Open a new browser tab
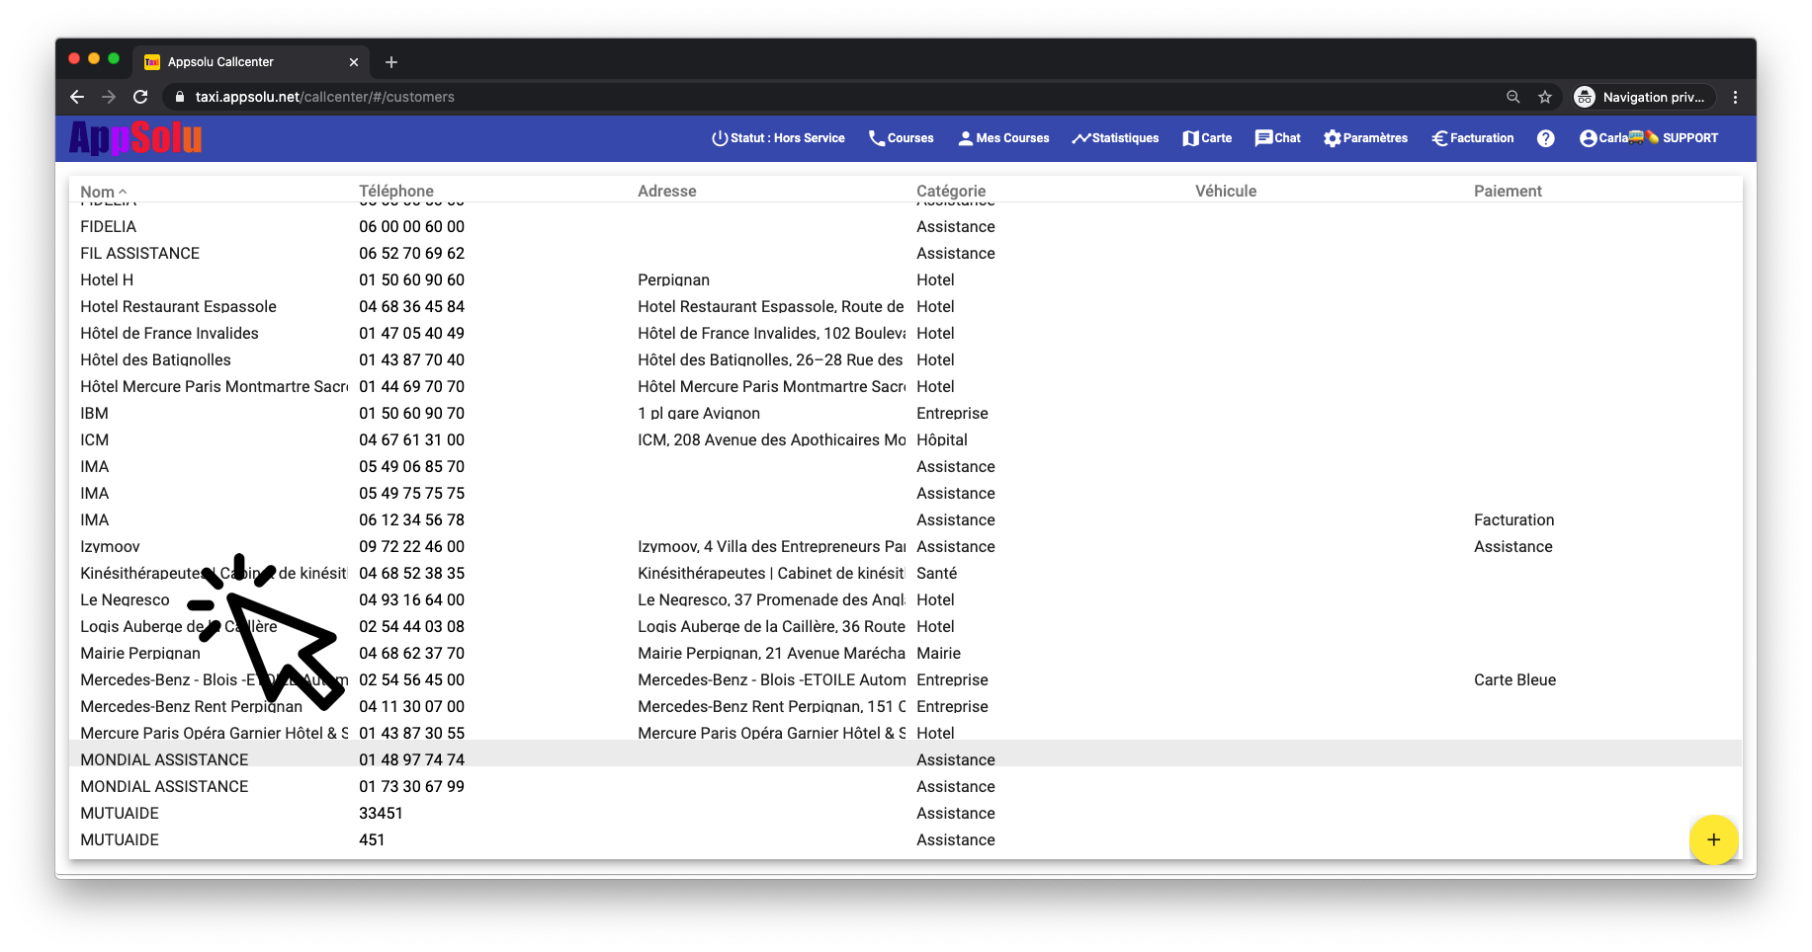This screenshot has height=952, width=1812. (391, 62)
